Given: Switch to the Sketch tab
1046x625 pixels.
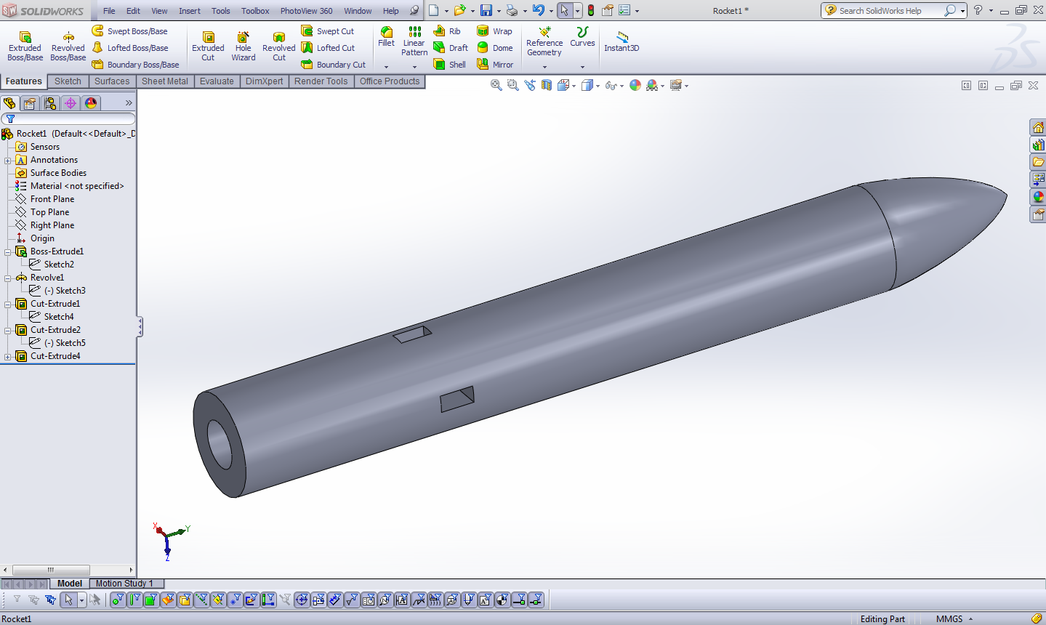Looking at the screenshot, I should point(68,81).
